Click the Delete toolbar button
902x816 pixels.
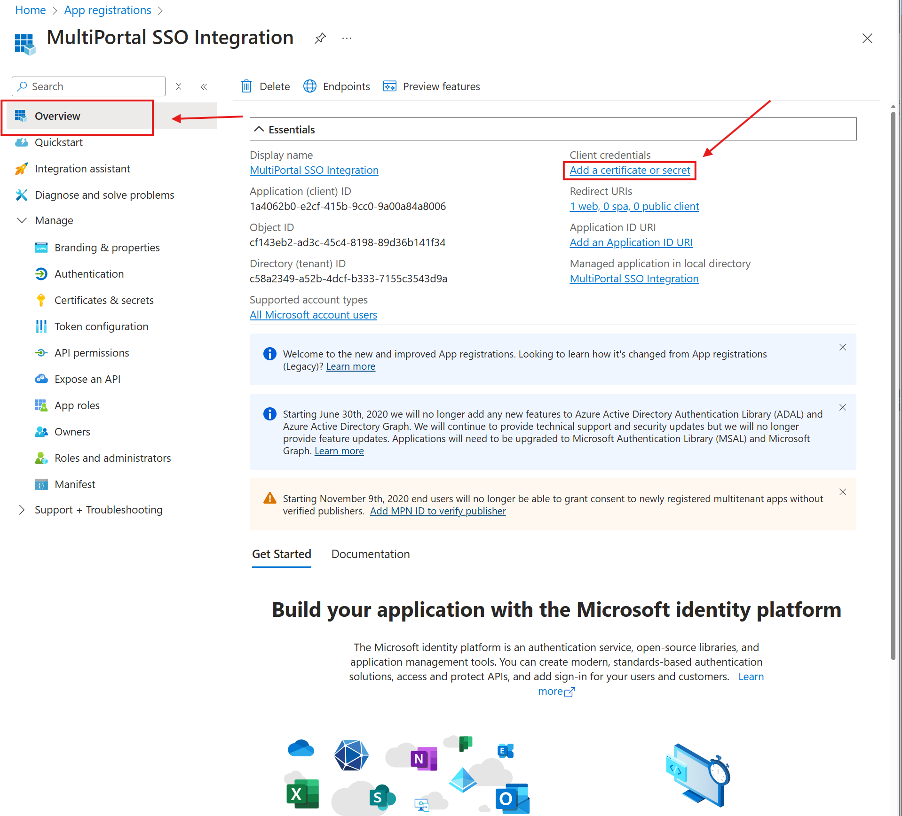(x=265, y=86)
